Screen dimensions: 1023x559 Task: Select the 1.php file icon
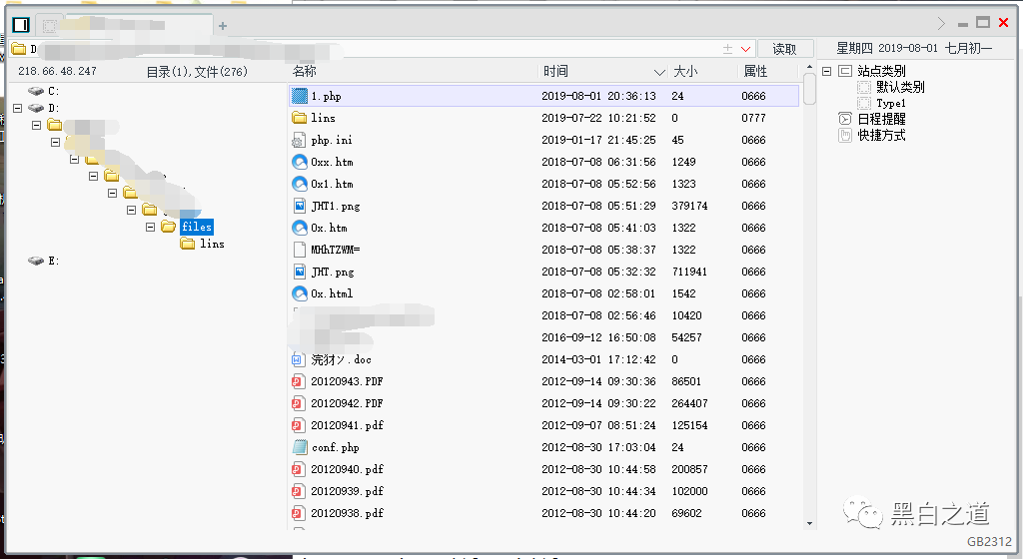coord(300,96)
